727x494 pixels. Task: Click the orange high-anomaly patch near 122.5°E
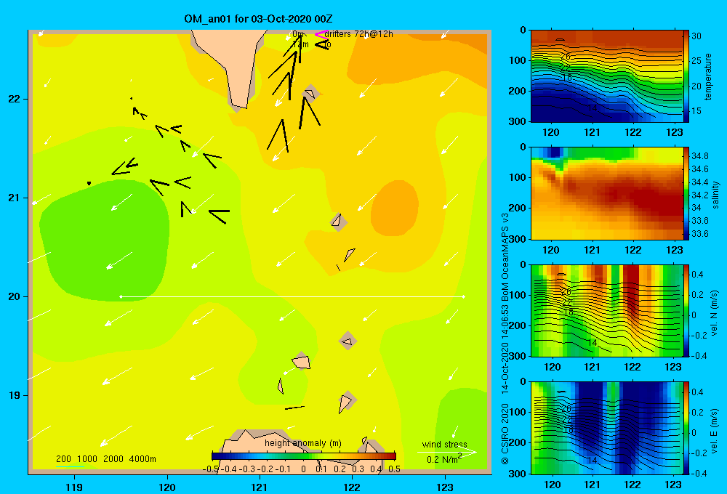[x=395, y=208]
